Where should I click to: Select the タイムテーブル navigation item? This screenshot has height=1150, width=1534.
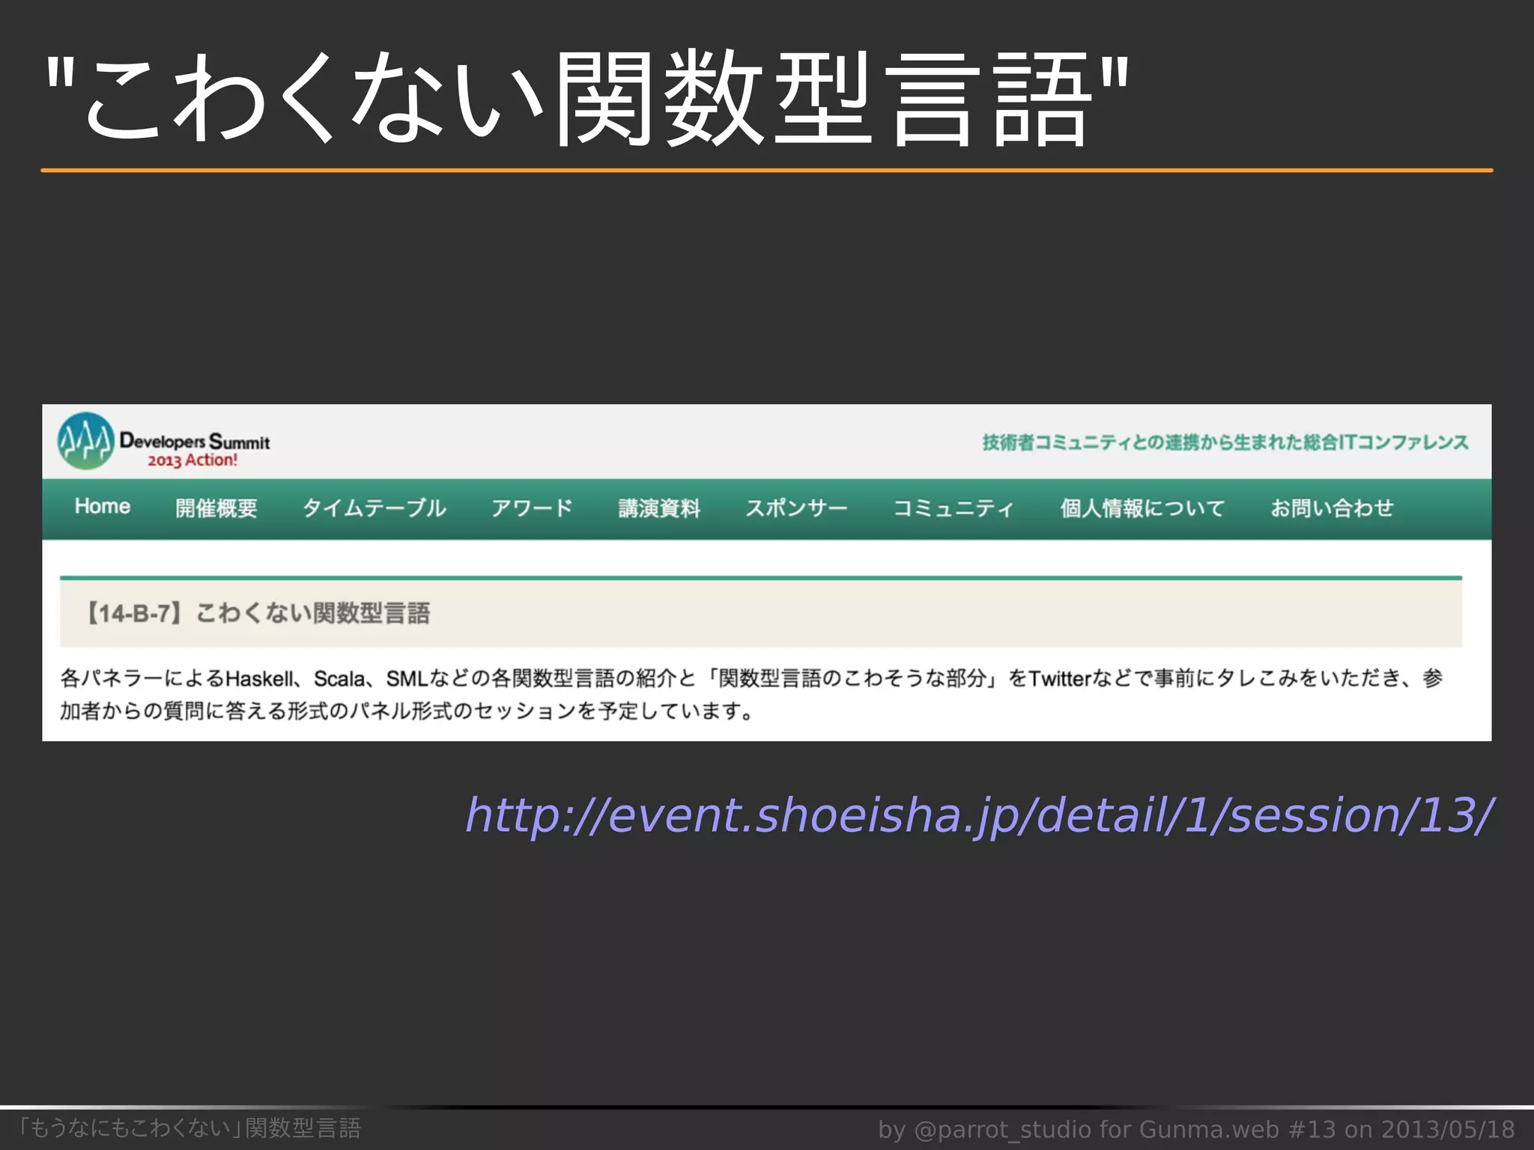point(375,508)
